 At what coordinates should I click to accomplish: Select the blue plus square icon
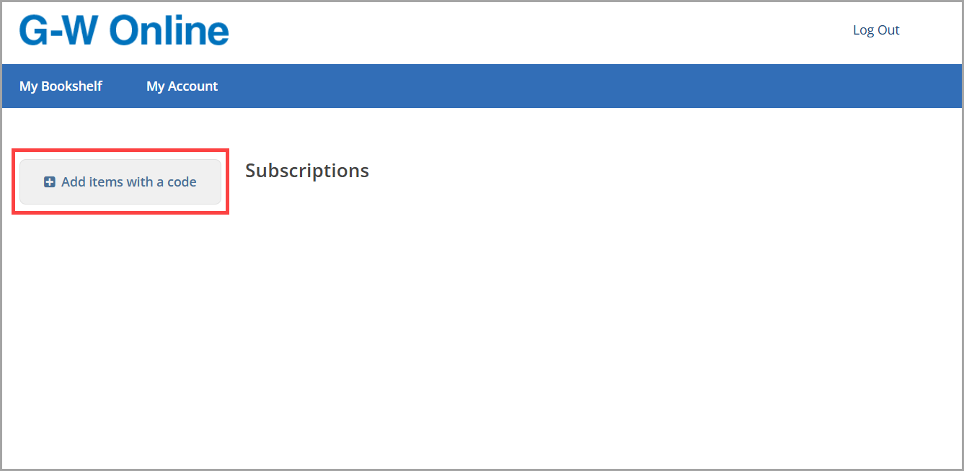pyautogui.click(x=50, y=182)
